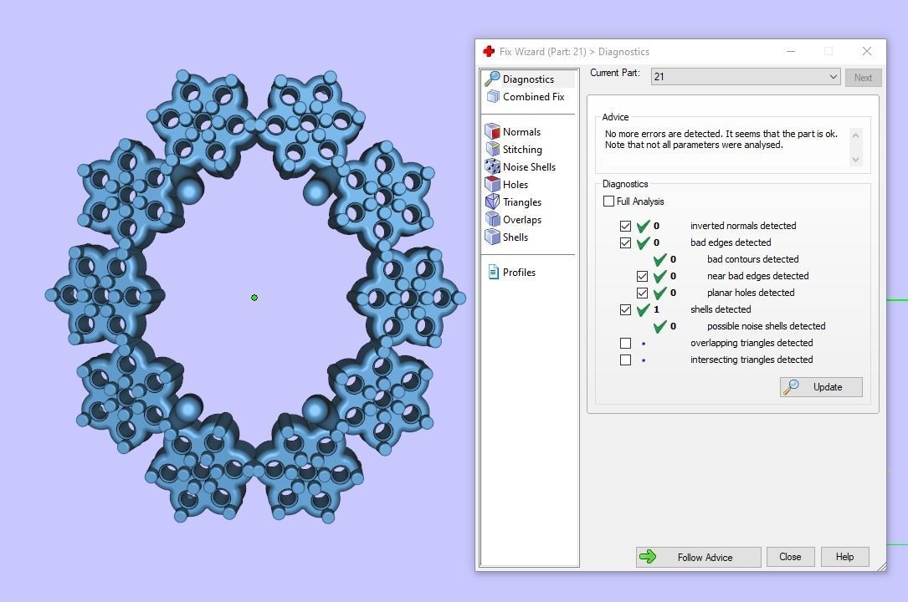Click the blue 3D ring model
The image size is (908, 602).
click(254, 296)
